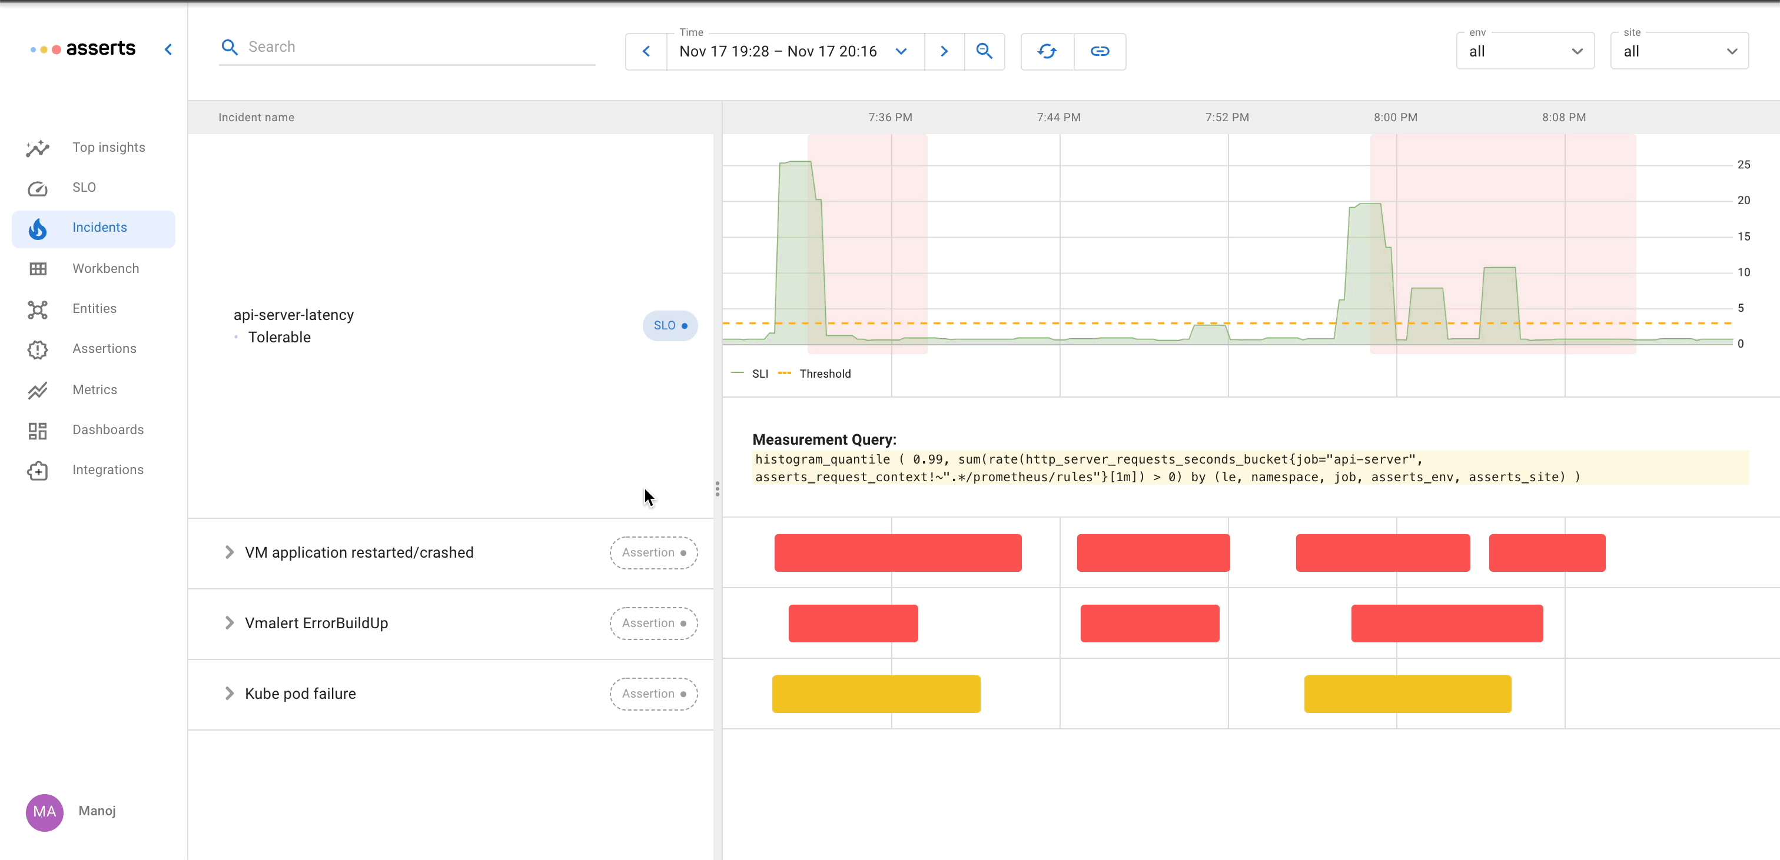Viewport: 1780px width, 860px height.
Task: Expand Kube pod failure row
Action: (x=230, y=694)
